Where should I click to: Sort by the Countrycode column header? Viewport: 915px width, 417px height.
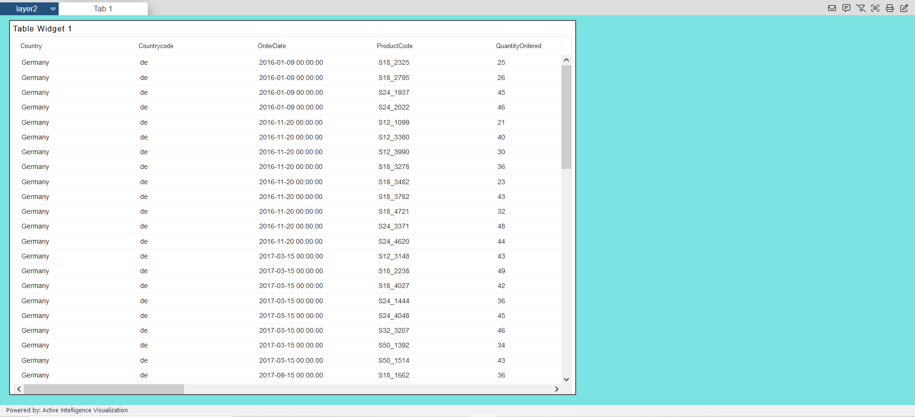(x=156, y=46)
